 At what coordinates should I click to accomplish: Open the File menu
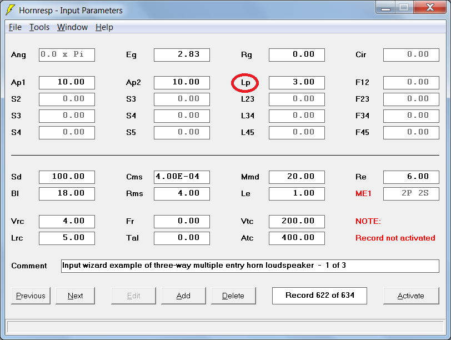pyautogui.click(x=15, y=27)
